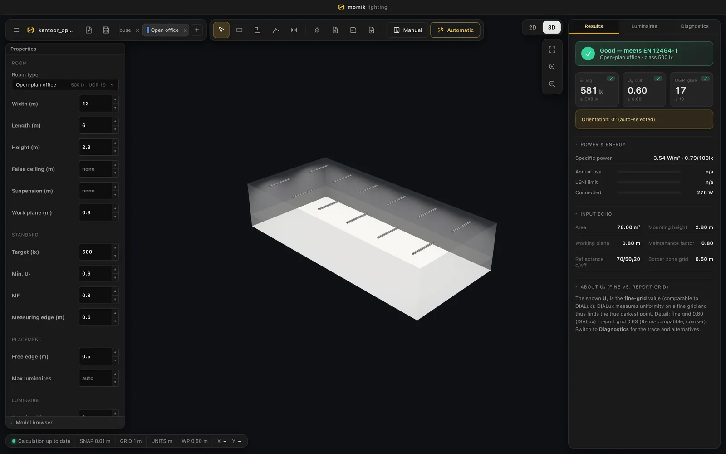Zoom in with the magnifier plus icon
The height and width of the screenshot is (454, 726).
(x=552, y=67)
